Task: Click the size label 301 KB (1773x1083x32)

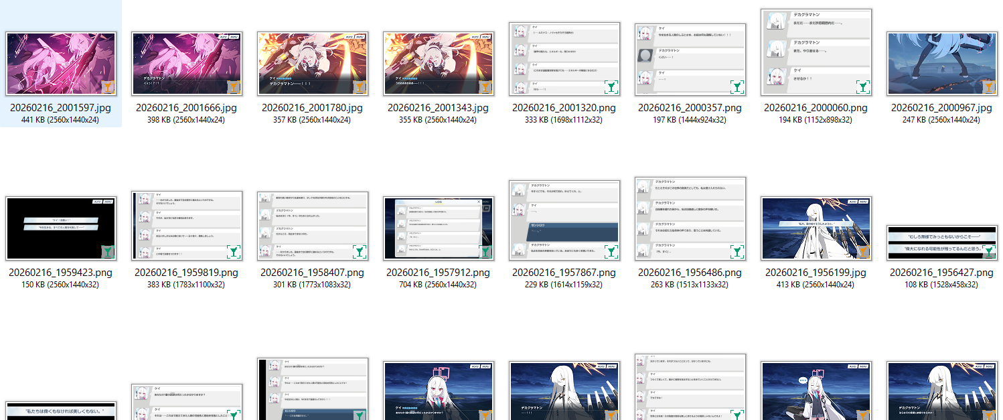Action: coord(313,285)
